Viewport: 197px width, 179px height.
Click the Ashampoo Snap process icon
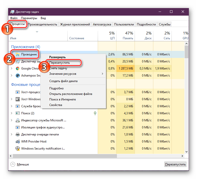click(x=18, y=76)
